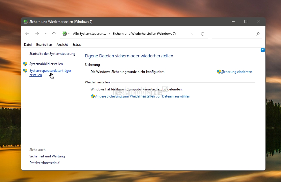
Task: Click shield icon before Sicherung einrichten
Action: click(x=219, y=72)
